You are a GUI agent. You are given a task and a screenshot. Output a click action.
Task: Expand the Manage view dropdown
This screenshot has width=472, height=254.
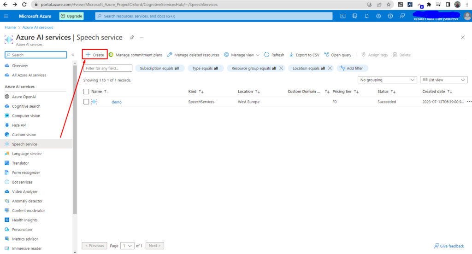click(x=242, y=55)
